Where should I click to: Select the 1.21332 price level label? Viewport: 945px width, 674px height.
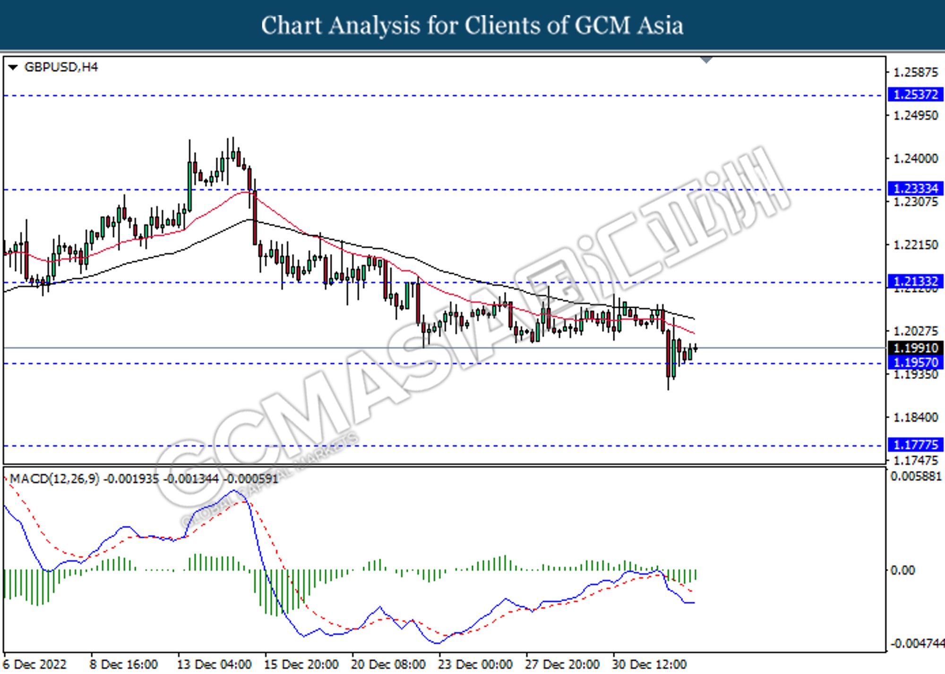916,281
